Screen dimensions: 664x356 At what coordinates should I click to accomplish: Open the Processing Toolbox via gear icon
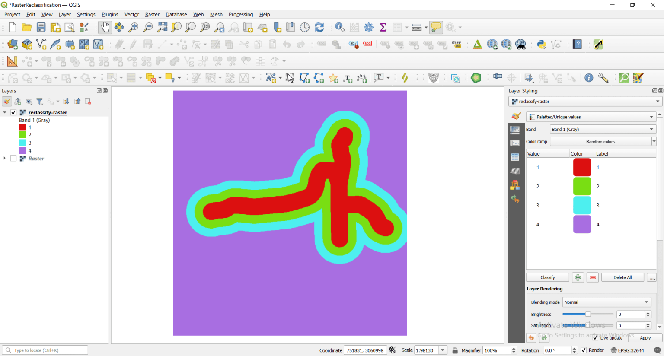point(369,27)
